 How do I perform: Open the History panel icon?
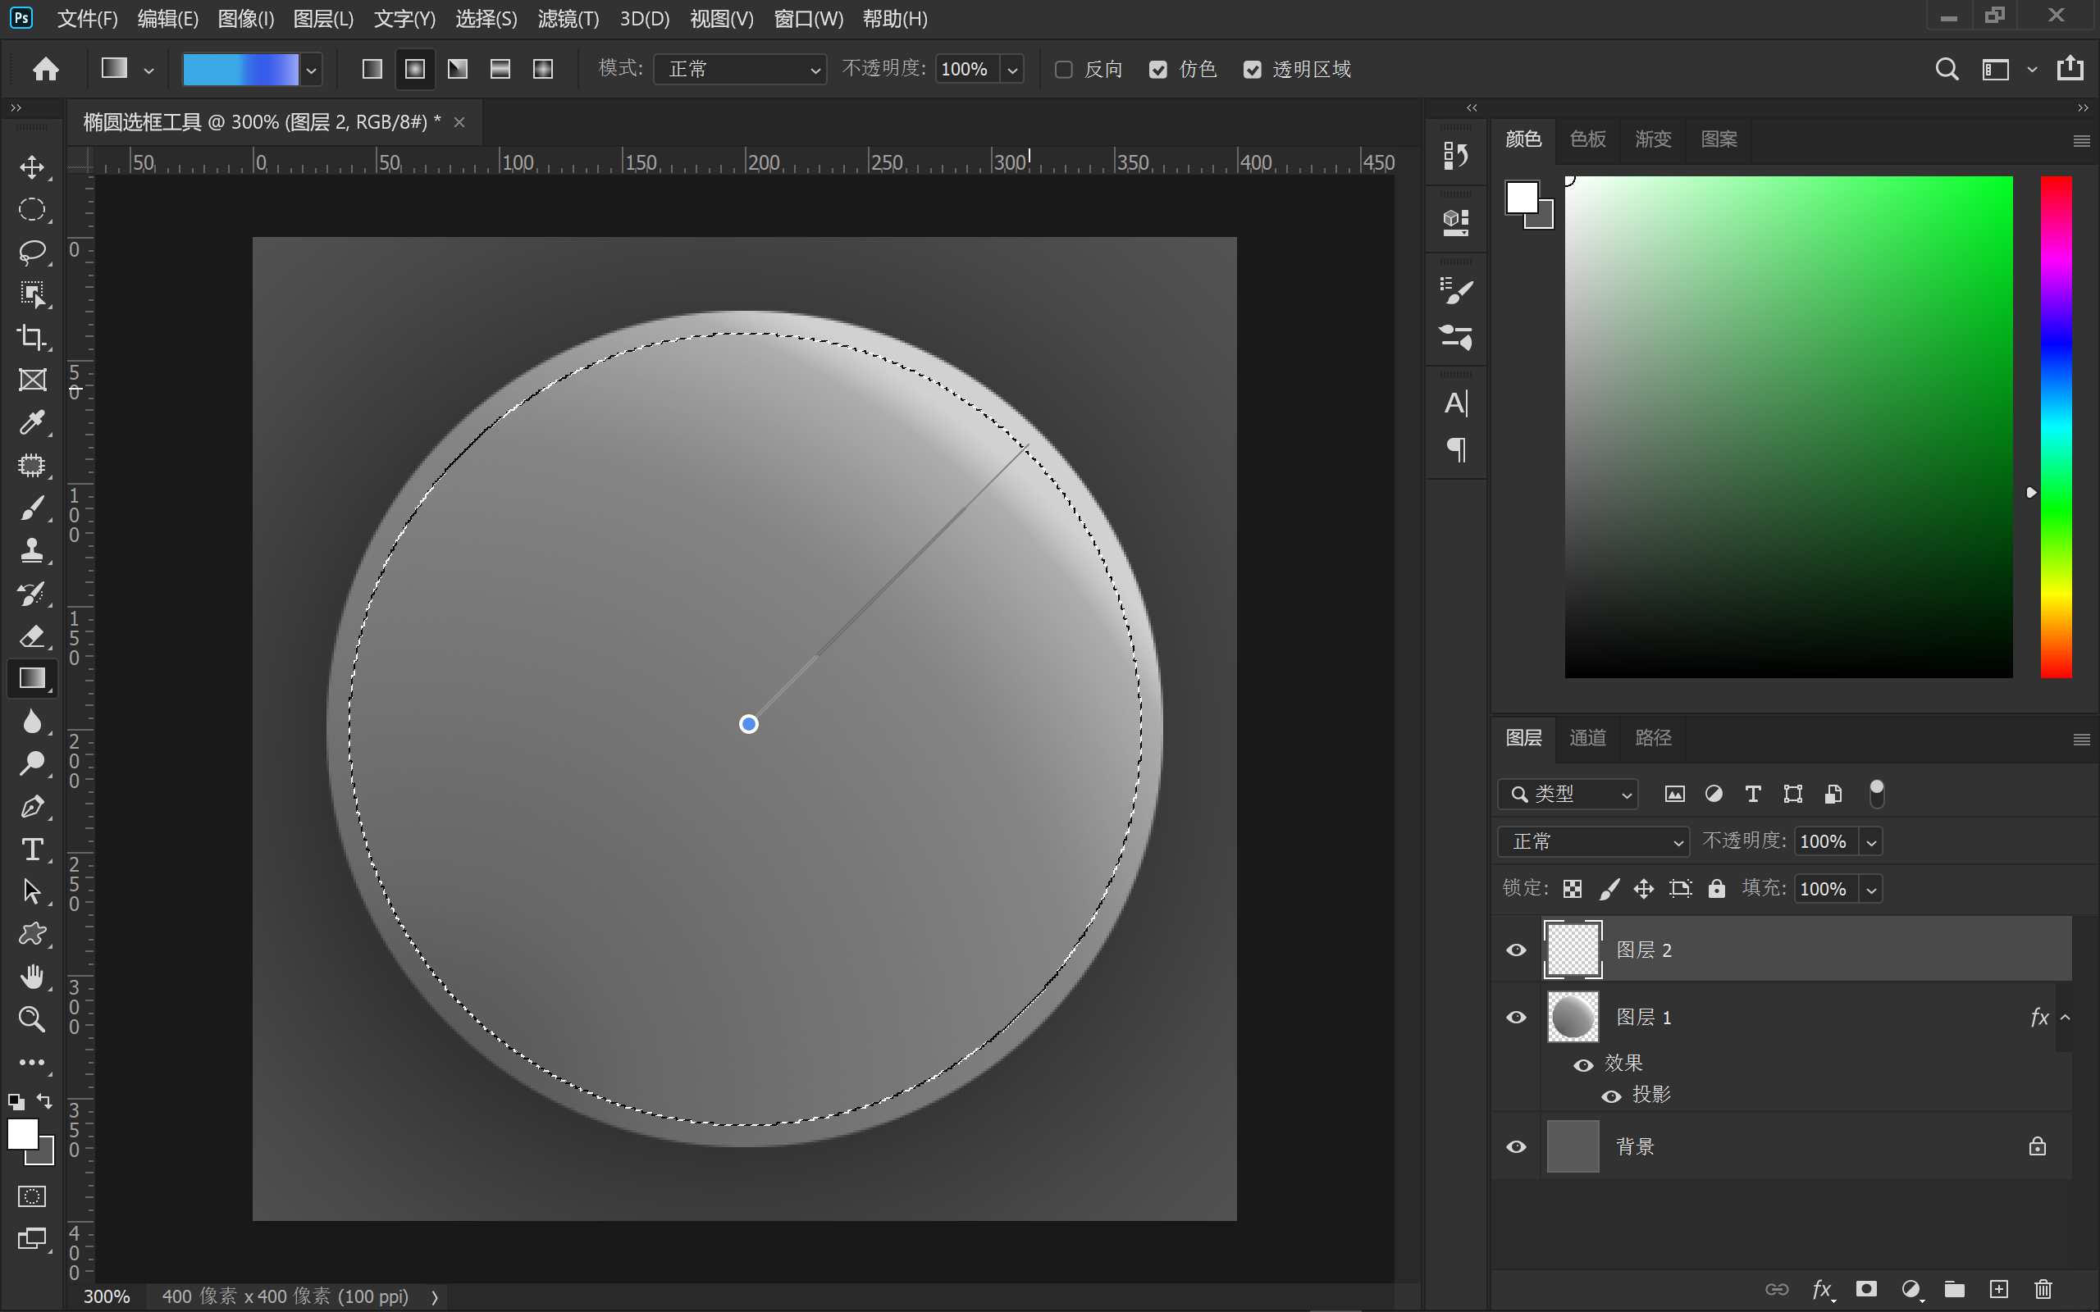tap(1455, 155)
